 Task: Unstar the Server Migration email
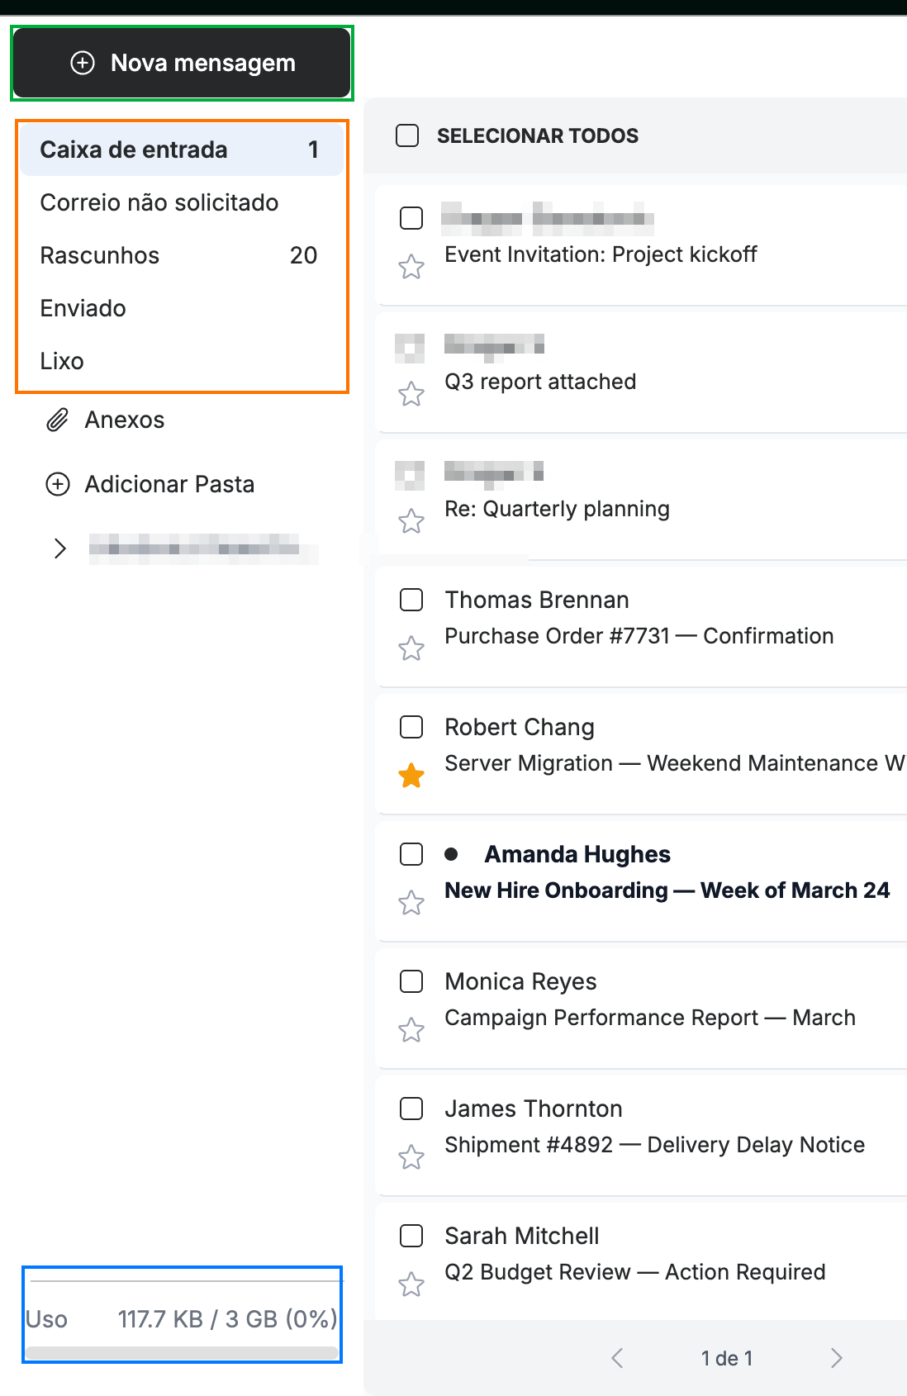(411, 776)
